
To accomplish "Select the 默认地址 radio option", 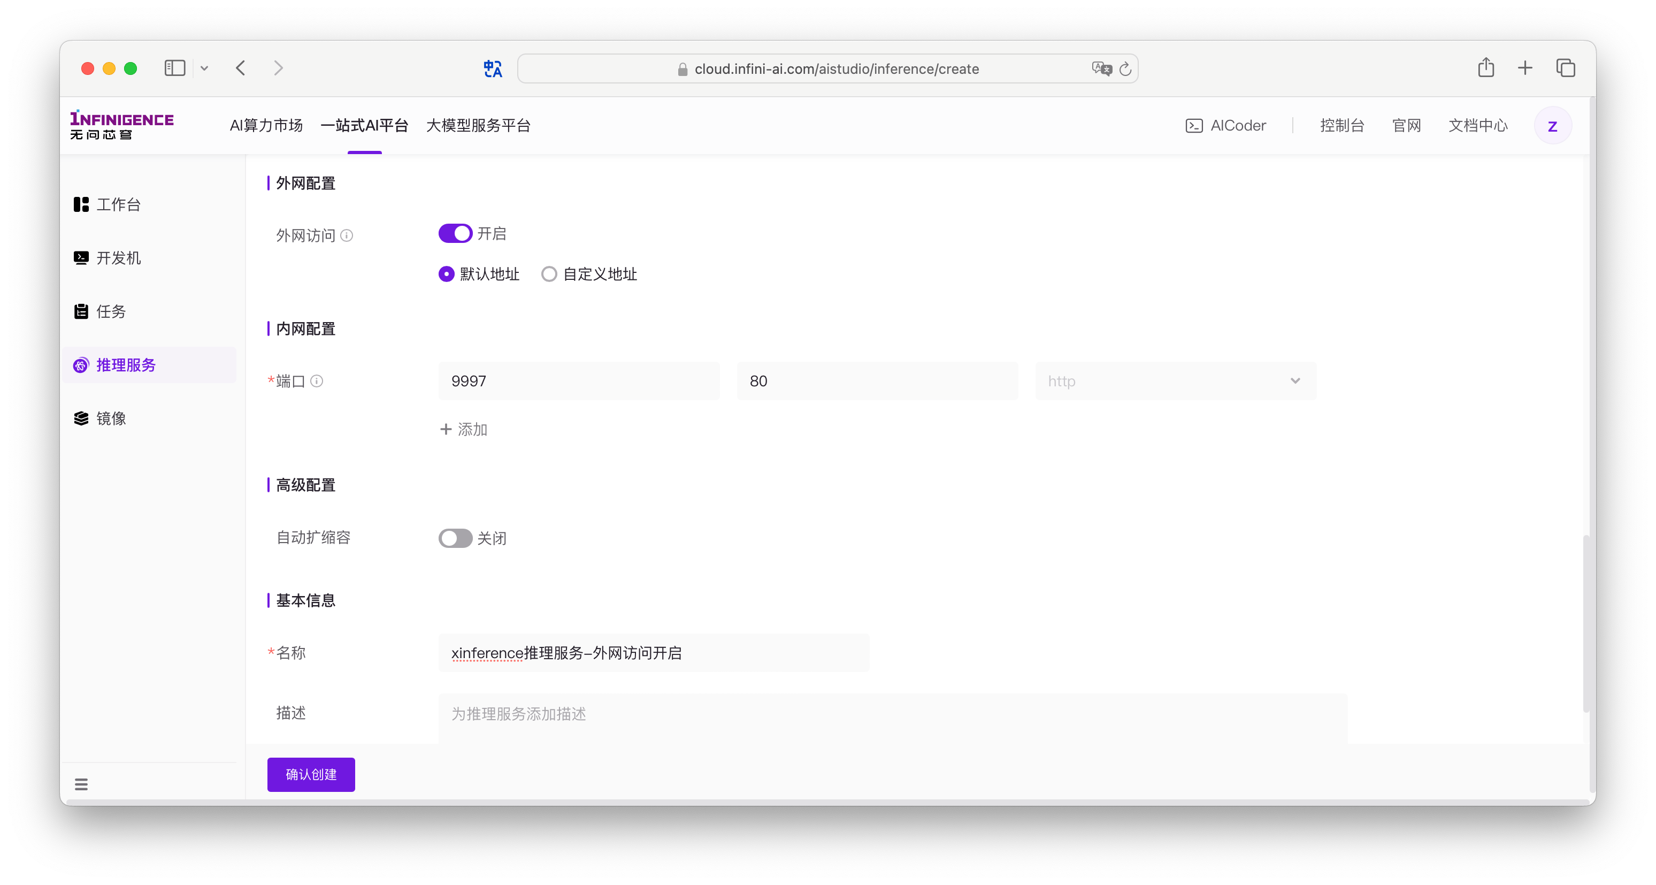I will (x=446, y=274).
